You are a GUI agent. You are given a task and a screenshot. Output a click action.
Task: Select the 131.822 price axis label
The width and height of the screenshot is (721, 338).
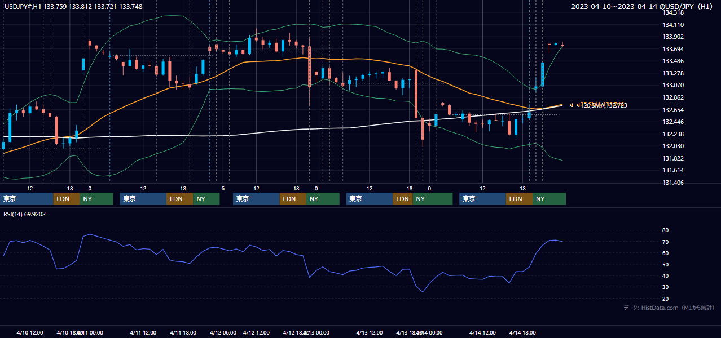click(x=674, y=158)
